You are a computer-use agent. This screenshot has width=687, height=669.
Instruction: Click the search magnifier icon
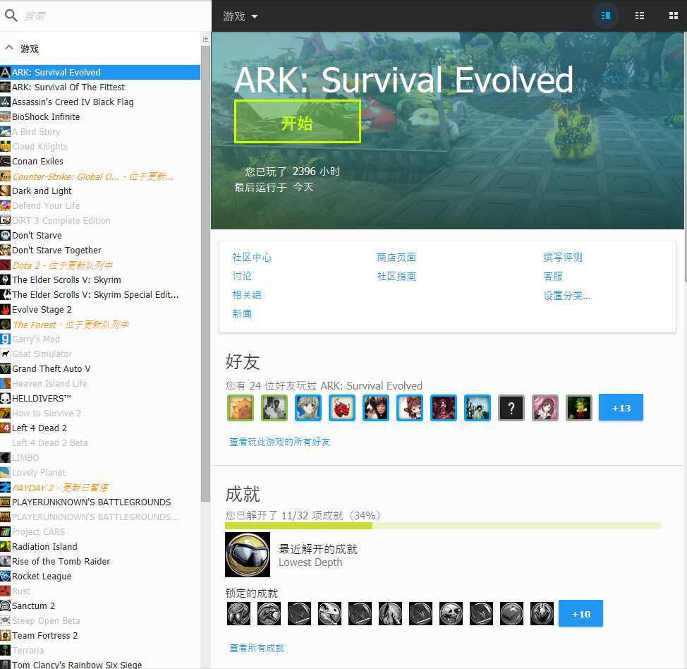point(11,16)
